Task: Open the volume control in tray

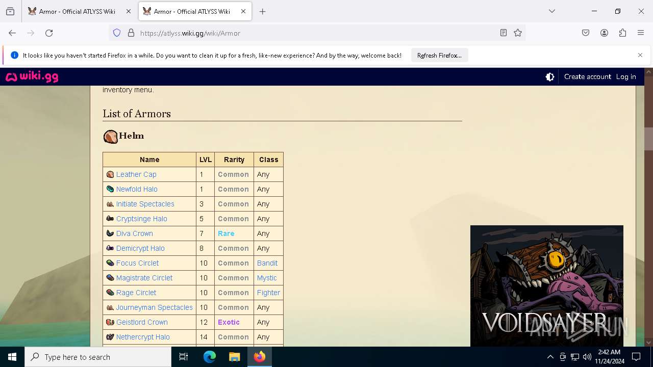Action: point(587,357)
